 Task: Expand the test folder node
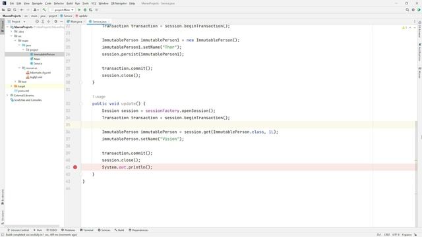[x=16, y=82]
